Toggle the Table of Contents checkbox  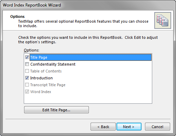click(x=27, y=71)
